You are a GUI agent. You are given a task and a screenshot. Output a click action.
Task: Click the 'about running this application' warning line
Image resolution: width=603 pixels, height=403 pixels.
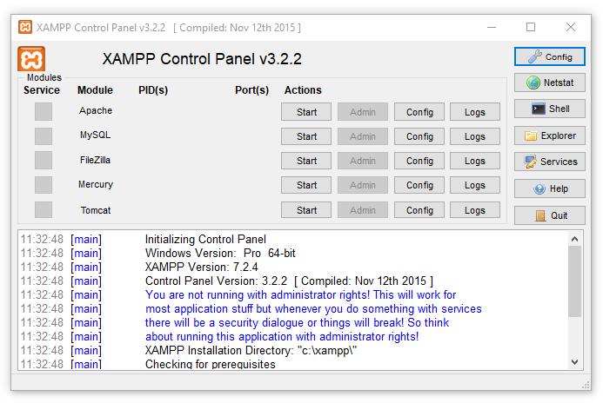click(x=282, y=337)
